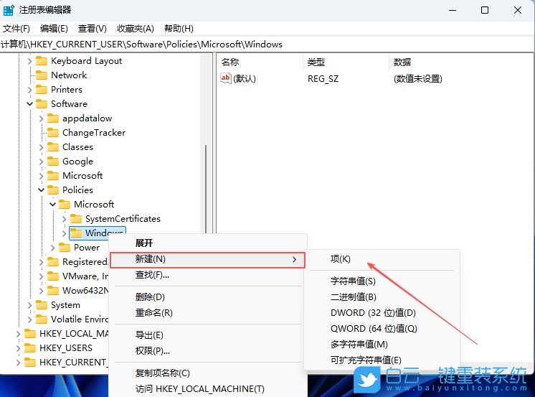Screen dimensions: 535x397
Task: Click the Network folder icon
Action: click(x=42, y=75)
